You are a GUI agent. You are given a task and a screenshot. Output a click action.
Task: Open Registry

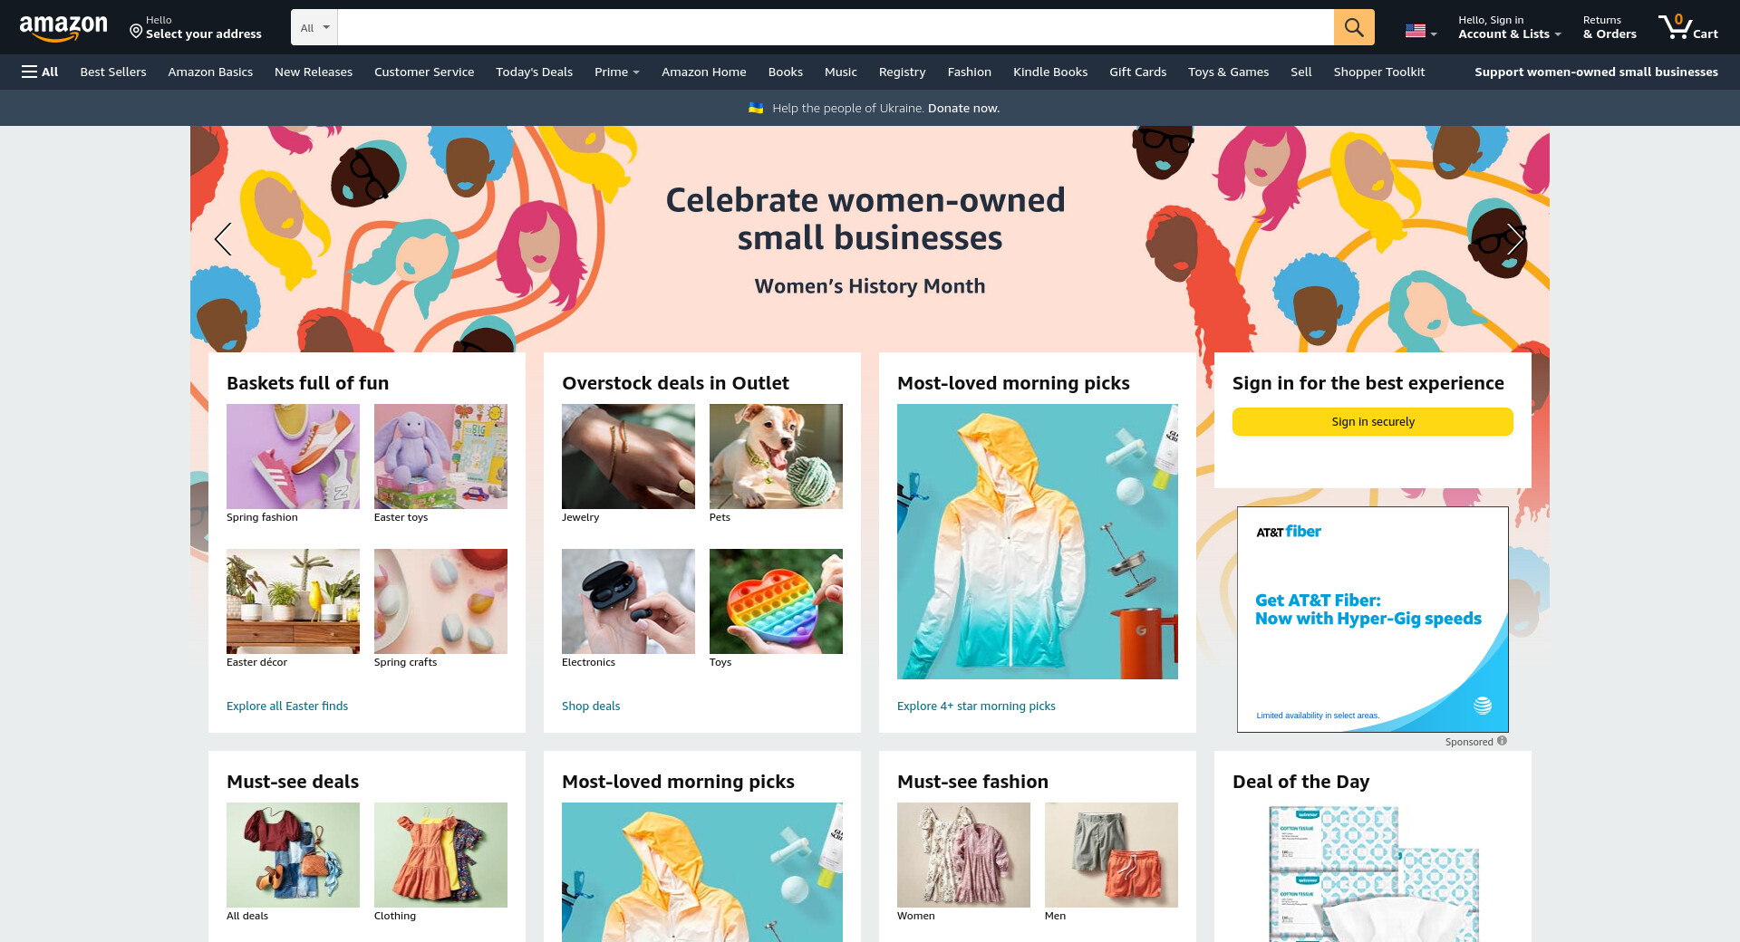(x=903, y=72)
